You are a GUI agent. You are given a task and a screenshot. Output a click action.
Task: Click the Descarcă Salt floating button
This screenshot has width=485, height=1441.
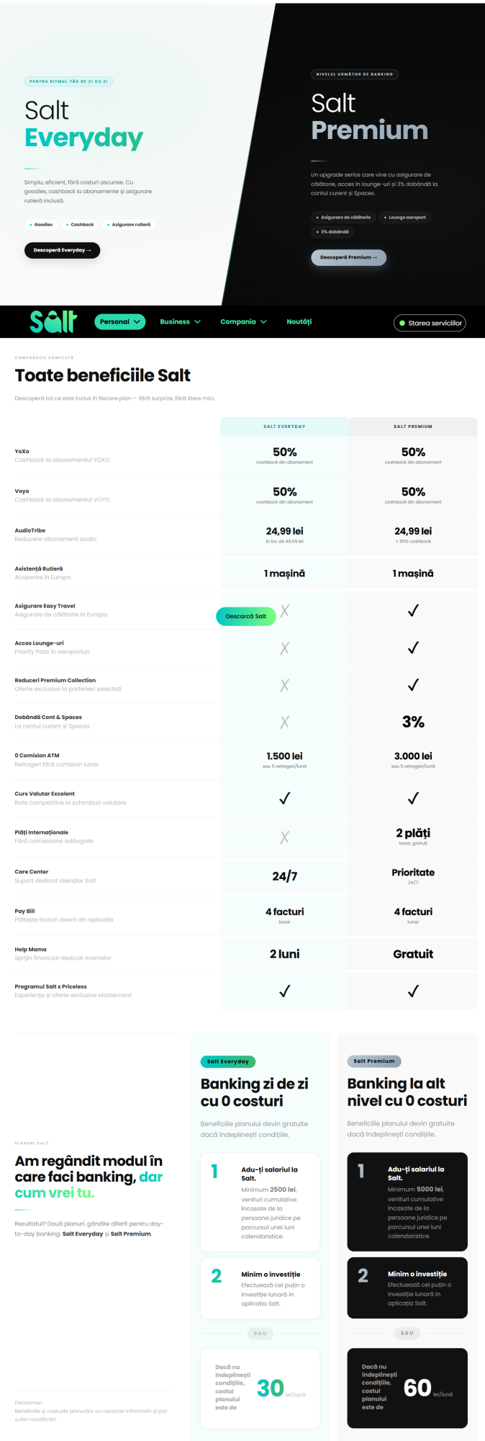tap(246, 616)
